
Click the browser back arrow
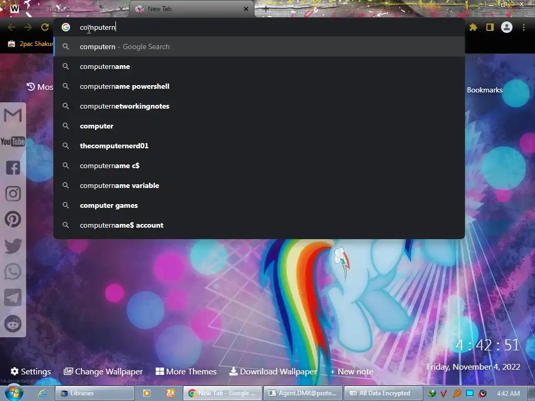coord(11,27)
